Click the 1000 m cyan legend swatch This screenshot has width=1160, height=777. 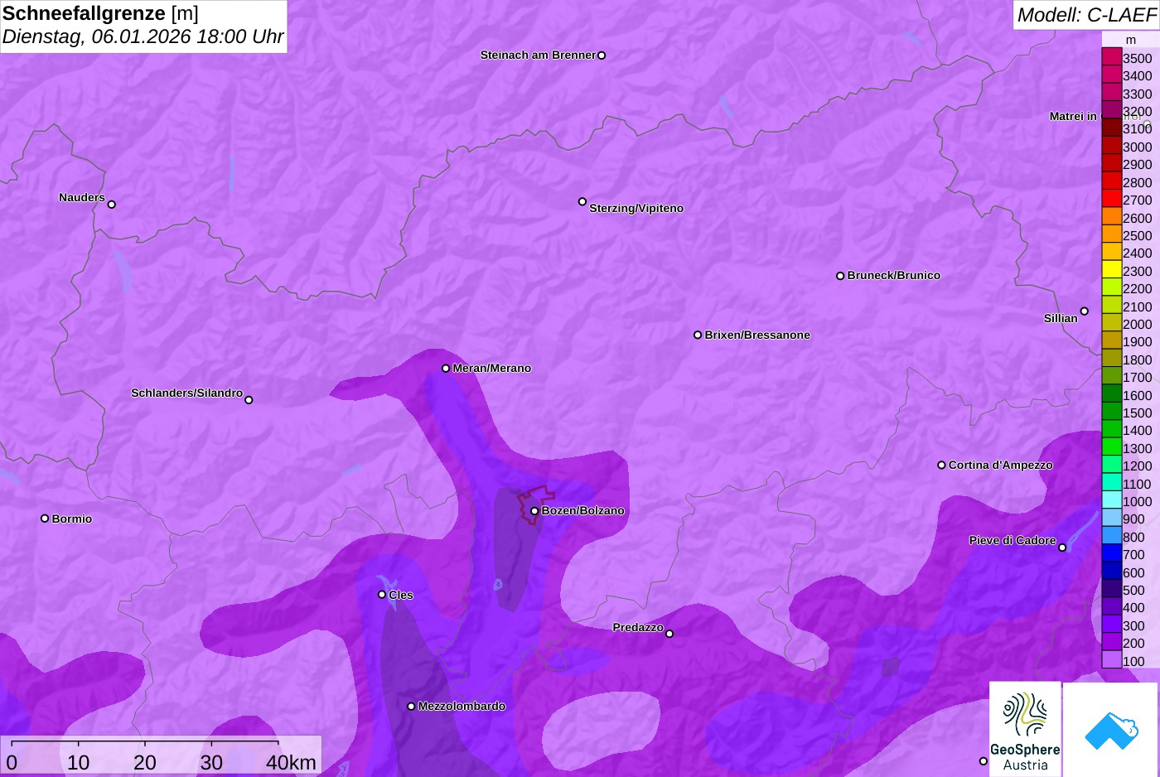pos(1111,500)
